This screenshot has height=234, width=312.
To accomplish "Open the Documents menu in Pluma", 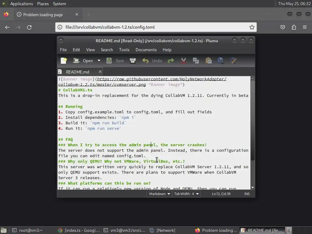I will coord(146,50).
